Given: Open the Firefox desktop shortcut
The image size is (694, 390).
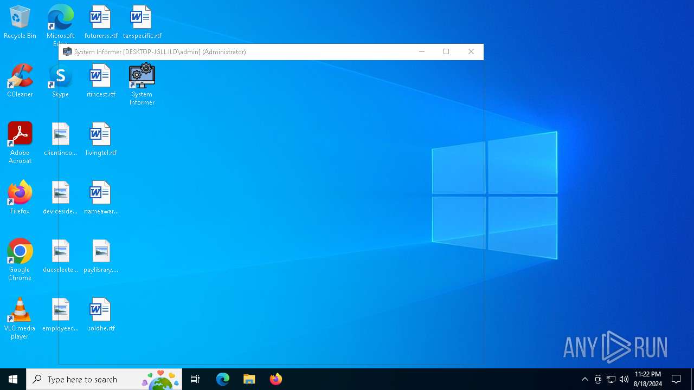Looking at the screenshot, I should click(x=20, y=198).
